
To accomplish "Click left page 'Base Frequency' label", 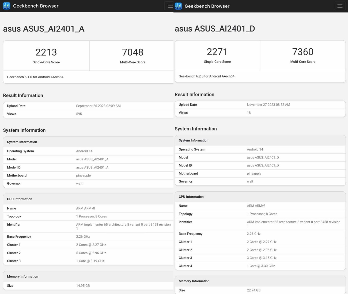I will 19,237.
